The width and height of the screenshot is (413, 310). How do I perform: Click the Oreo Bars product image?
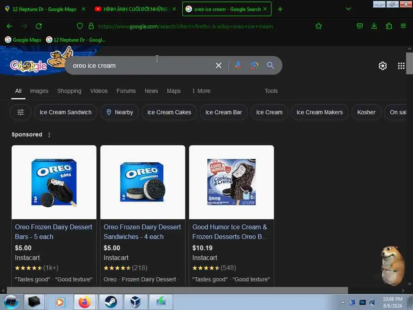click(54, 182)
